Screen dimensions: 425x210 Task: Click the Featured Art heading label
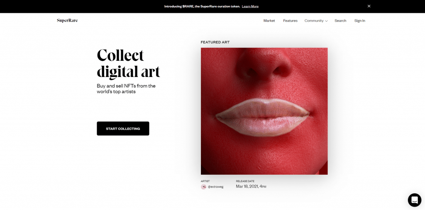(x=215, y=42)
